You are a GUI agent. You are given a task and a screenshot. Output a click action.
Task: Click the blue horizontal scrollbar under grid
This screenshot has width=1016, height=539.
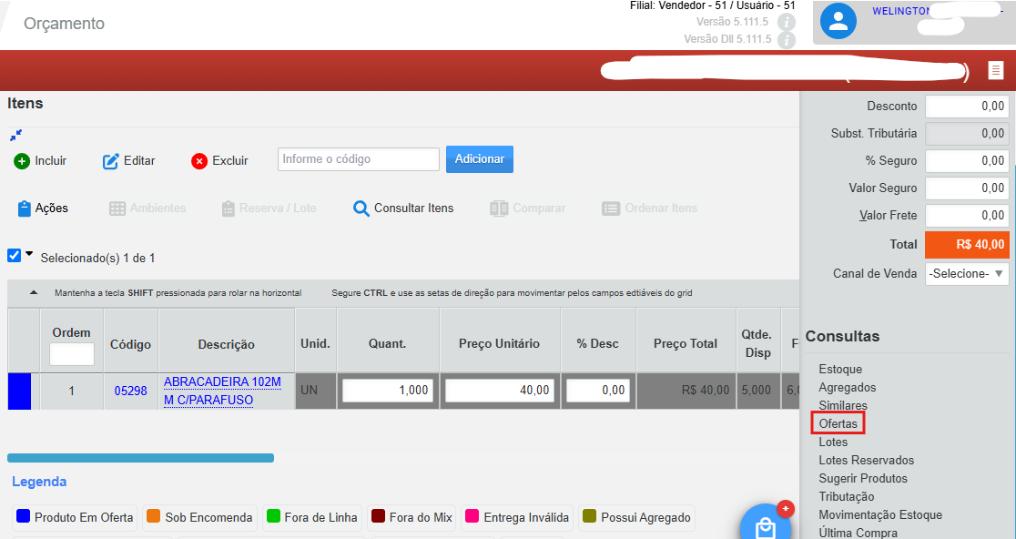tap(140, 458)
